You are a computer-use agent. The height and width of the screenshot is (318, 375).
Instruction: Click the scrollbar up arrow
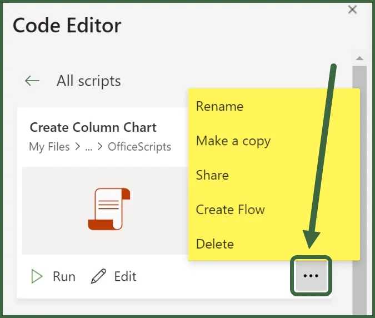(359, 58)
